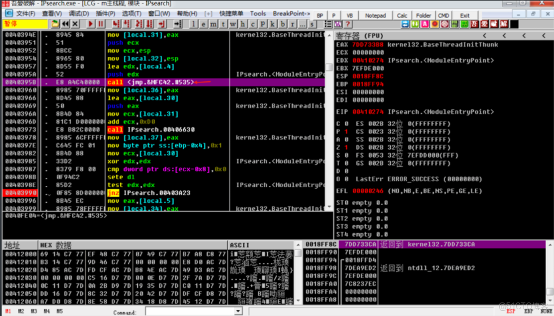The height and width of the screenshot is (316, 554).
Task: Toggle the zero flag Z bit
Action: 345,147
